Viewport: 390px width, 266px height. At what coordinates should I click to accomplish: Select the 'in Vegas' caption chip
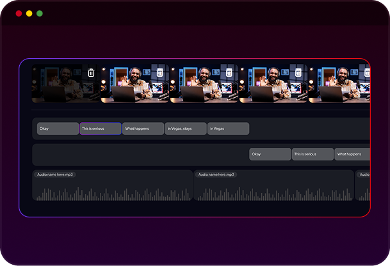[228, 129]
